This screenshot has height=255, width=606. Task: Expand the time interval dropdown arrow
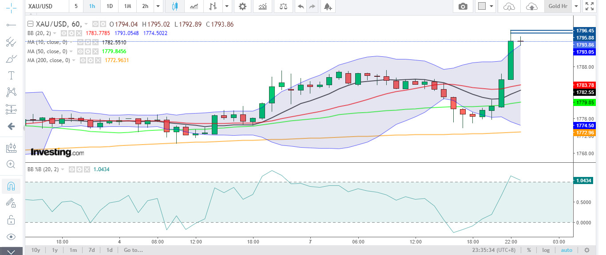click(158, 6)
